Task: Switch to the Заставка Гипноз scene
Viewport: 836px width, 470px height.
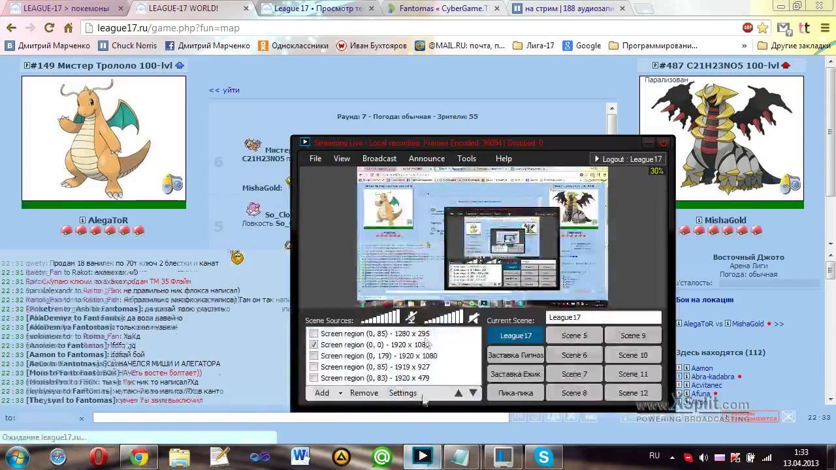Action: [516, 355]
